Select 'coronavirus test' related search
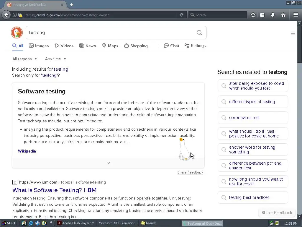 [x=253, y=118]
